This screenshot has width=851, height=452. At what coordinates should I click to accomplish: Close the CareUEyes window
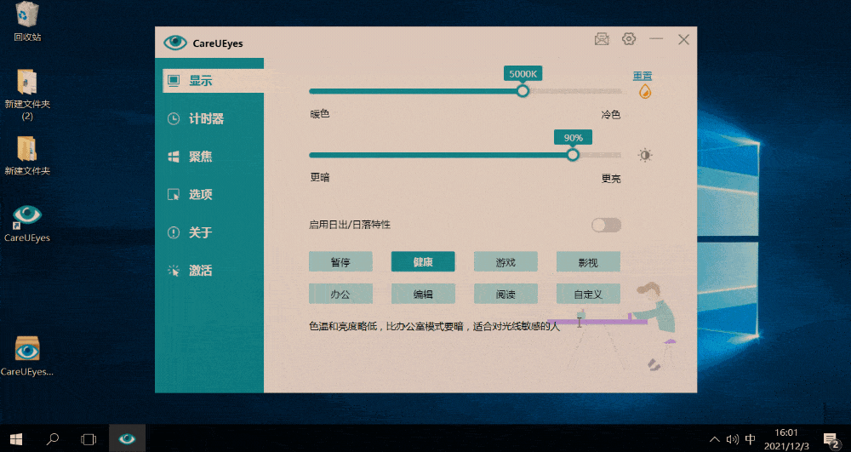pos(684,39)
